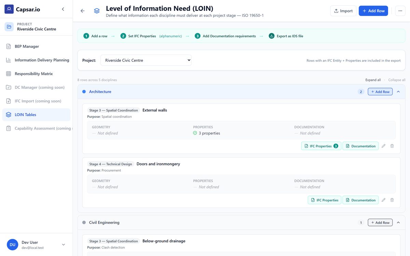Screen dimensions: 410x256
Task: Collapse the sidebar with the chevron
Action: point(63,9)
